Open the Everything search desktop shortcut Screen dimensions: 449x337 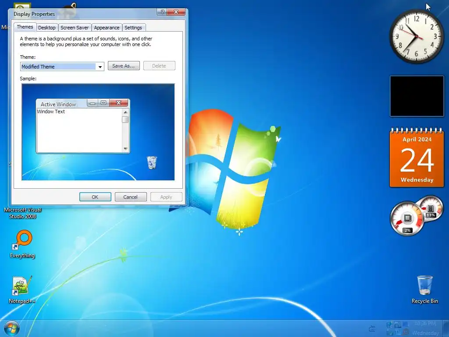(22, 244)
